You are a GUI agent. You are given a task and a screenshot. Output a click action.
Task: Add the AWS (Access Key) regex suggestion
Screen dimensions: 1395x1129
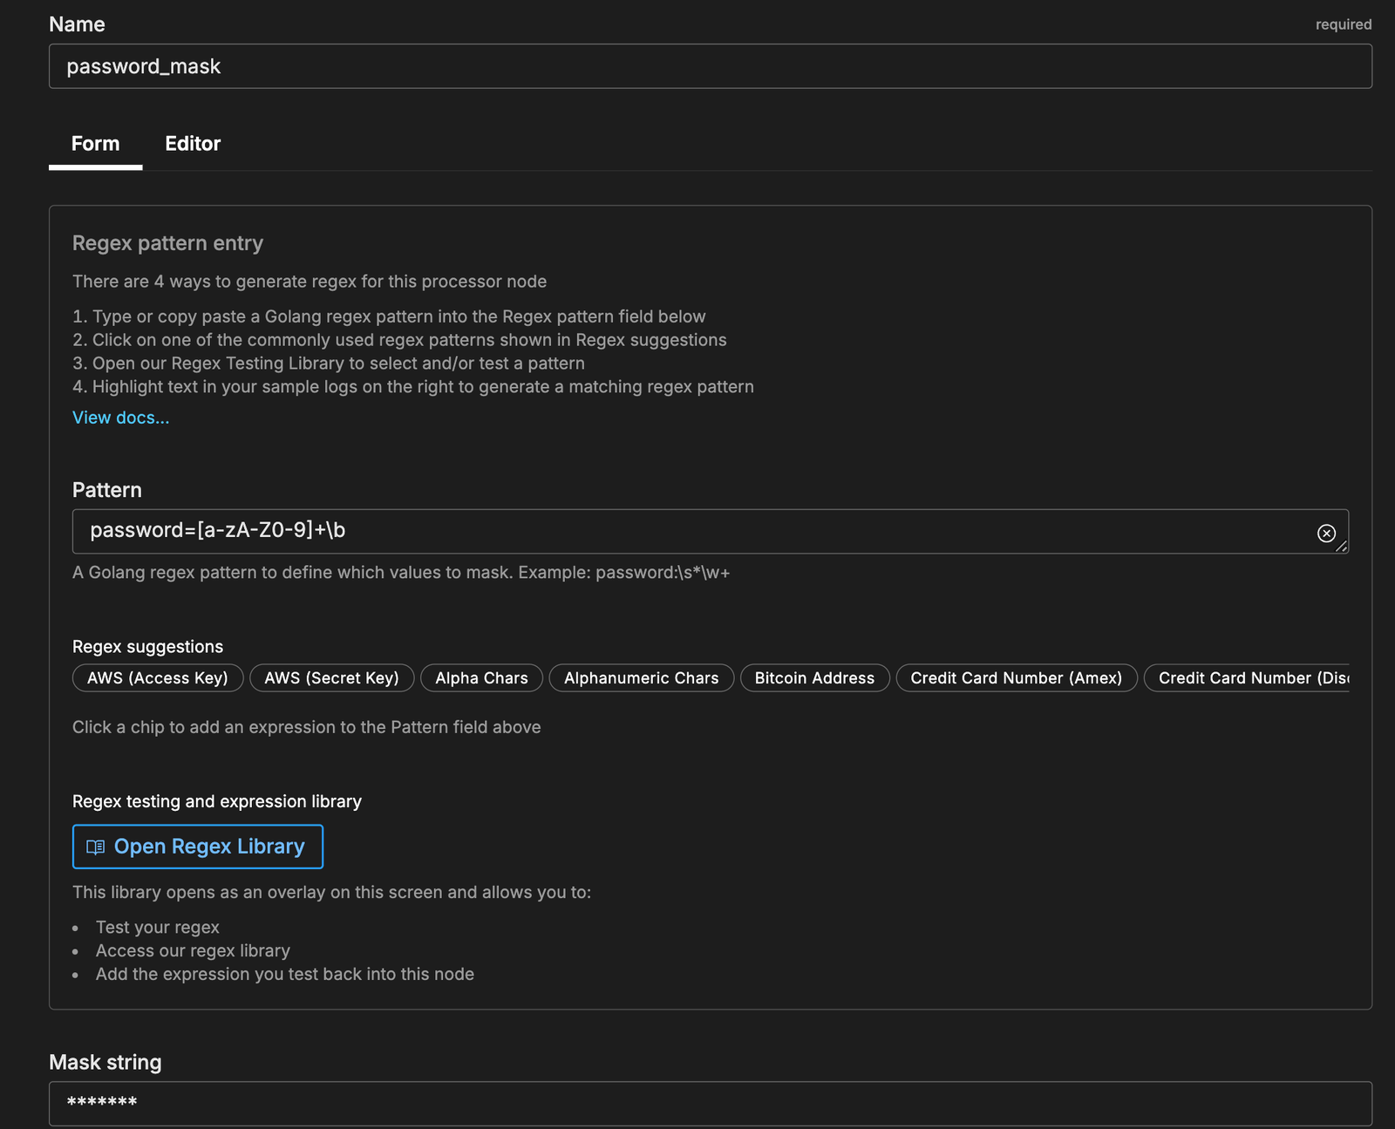tap(158, 678)
